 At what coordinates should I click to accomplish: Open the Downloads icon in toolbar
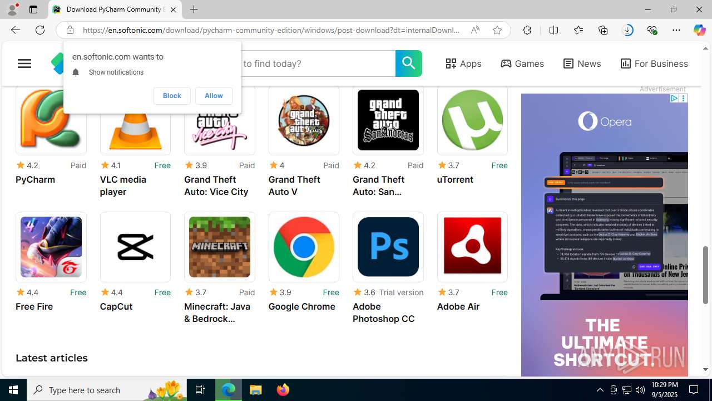coord(627,30)
